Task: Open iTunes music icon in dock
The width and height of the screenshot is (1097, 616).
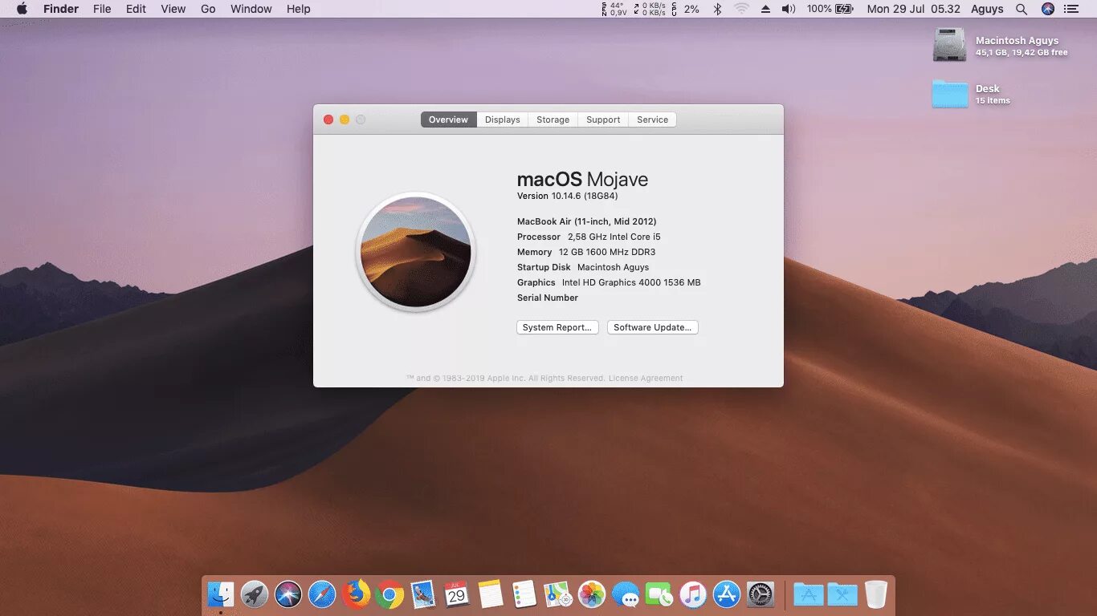Action: (693, 594)
